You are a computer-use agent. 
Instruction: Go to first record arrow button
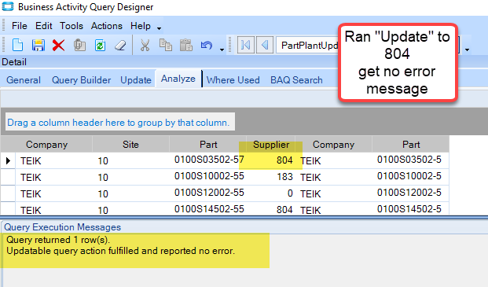pyautogui.click(x=245, y=46)
